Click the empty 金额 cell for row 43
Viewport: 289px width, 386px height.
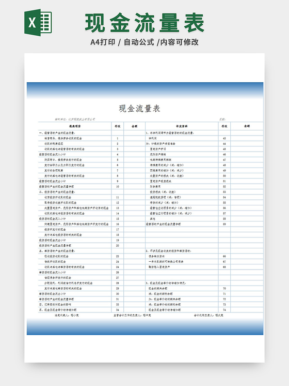tap(247, 138)
